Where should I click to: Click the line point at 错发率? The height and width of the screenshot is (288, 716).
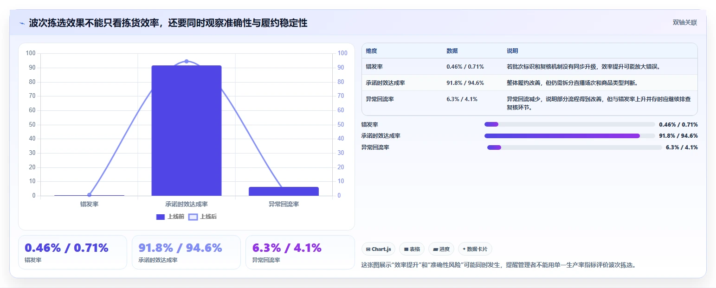[89, 195]
